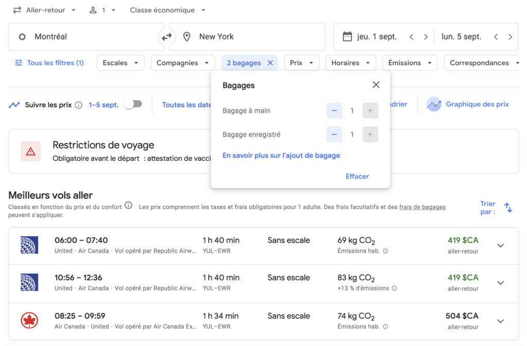Open the Compagnies filter

pos(182,63)
